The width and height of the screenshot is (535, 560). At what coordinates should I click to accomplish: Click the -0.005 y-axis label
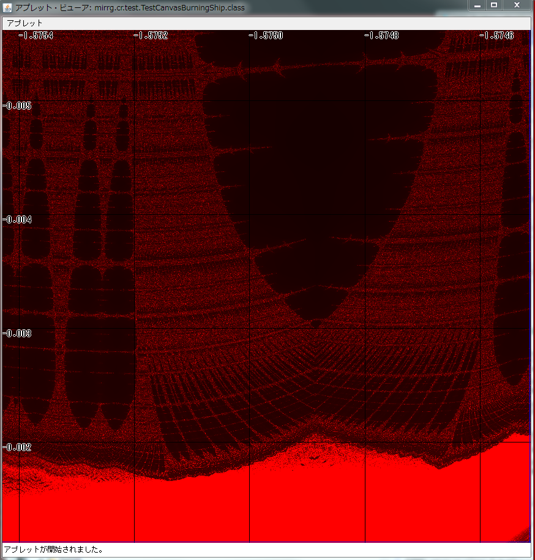17,105
